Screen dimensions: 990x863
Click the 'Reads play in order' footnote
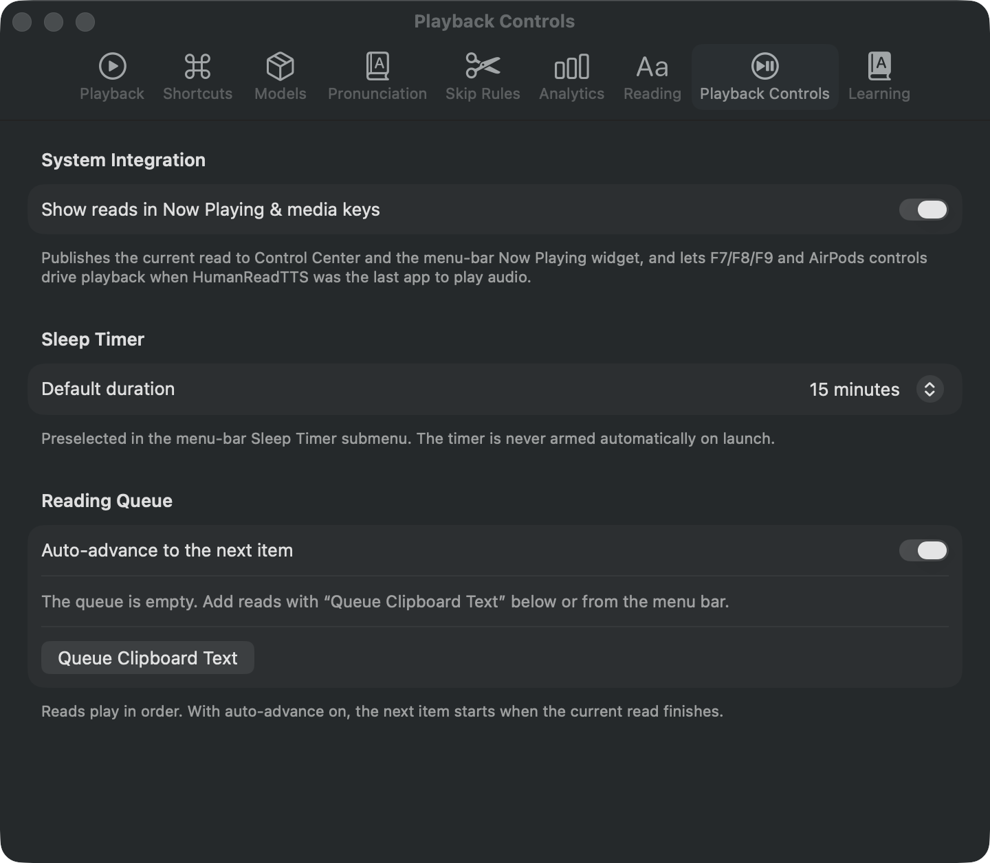coord(382,711)
